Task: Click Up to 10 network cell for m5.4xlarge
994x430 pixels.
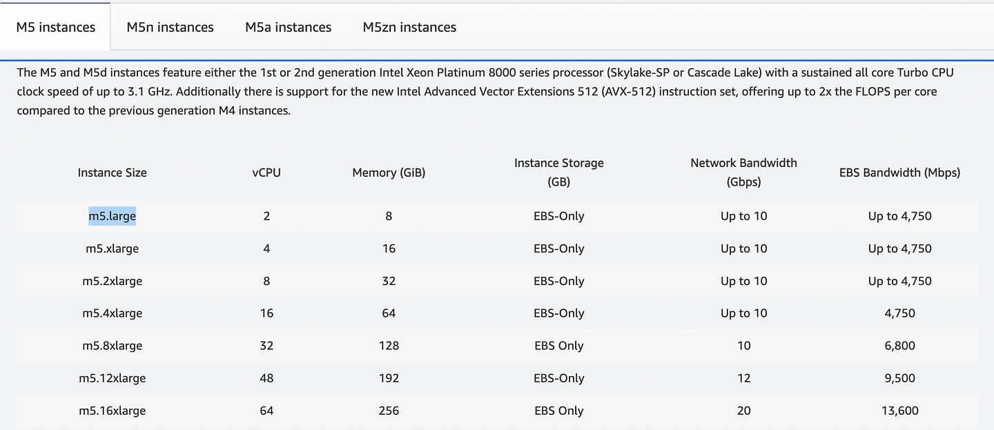Action: point(743,313)
